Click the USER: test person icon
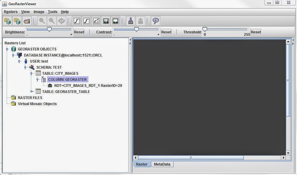Viewport: 297px width, 175px height. [x=26, y=61]
